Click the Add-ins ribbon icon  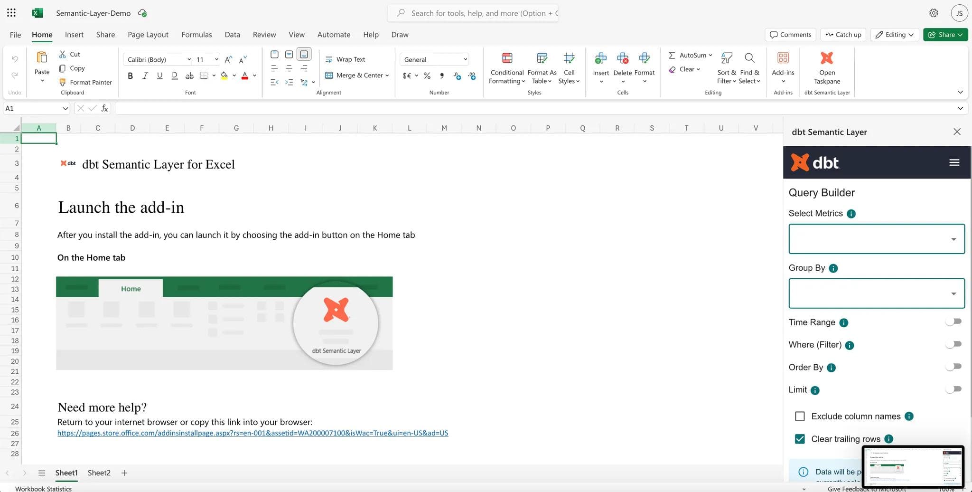[x=783, y=58]
